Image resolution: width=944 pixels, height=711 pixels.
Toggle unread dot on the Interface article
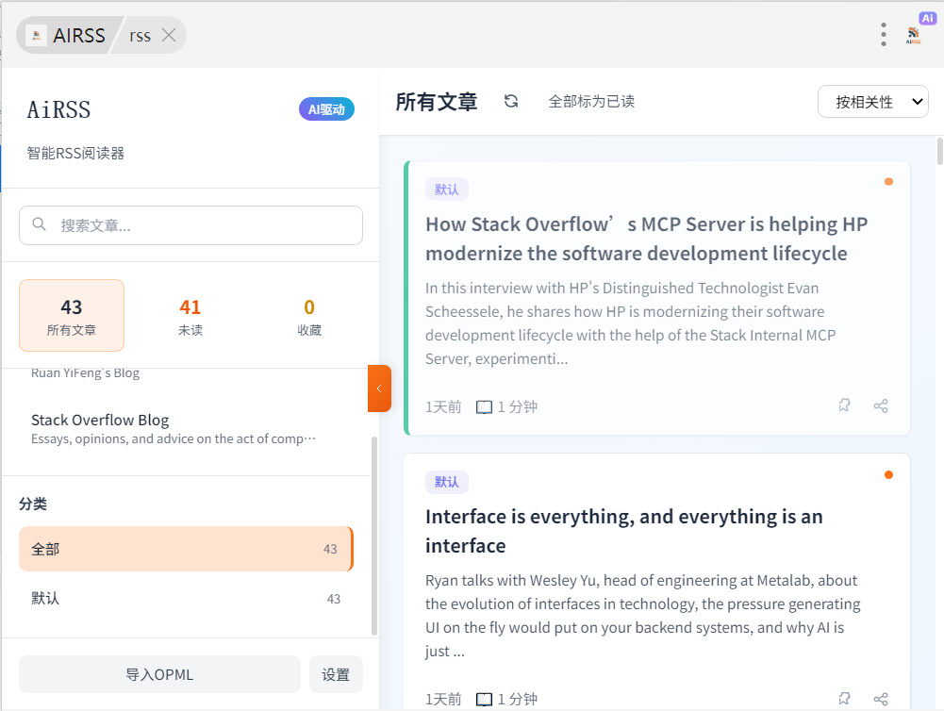point(888,474)
